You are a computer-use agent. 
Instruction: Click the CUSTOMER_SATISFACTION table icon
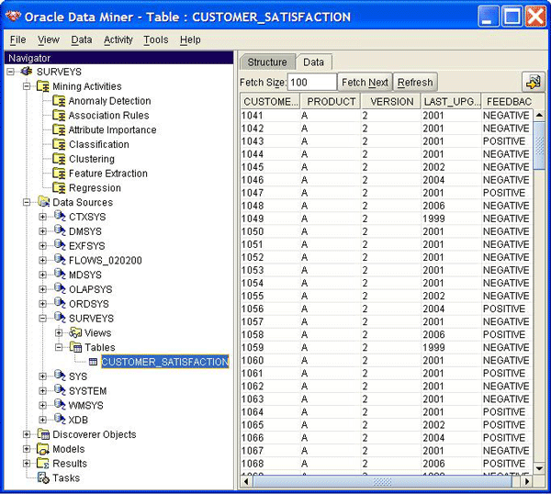(93, 362)
